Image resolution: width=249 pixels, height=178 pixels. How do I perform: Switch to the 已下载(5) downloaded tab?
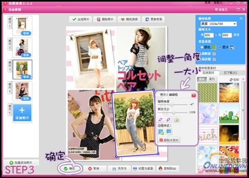tap(231, 73)
